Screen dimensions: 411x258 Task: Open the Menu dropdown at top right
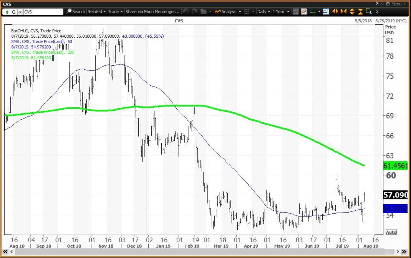coord(398,4)
